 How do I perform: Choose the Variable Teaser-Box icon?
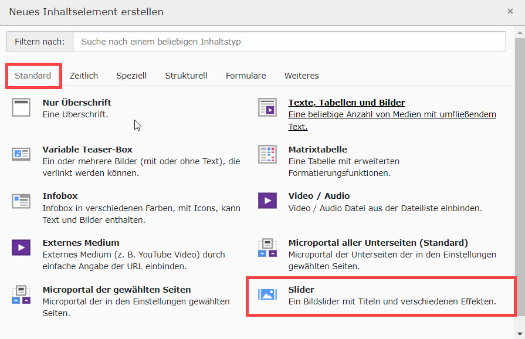tap(21, 154)
